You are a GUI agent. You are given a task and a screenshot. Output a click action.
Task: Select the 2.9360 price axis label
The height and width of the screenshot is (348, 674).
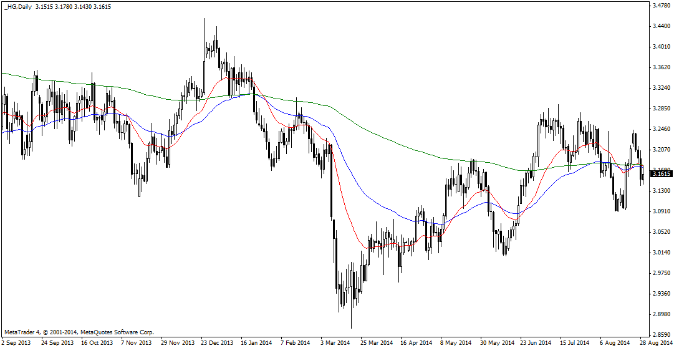661,294
